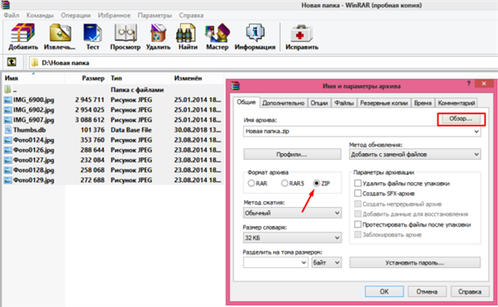Switch to the Резервные копии tab

click(x=383, y=103)
